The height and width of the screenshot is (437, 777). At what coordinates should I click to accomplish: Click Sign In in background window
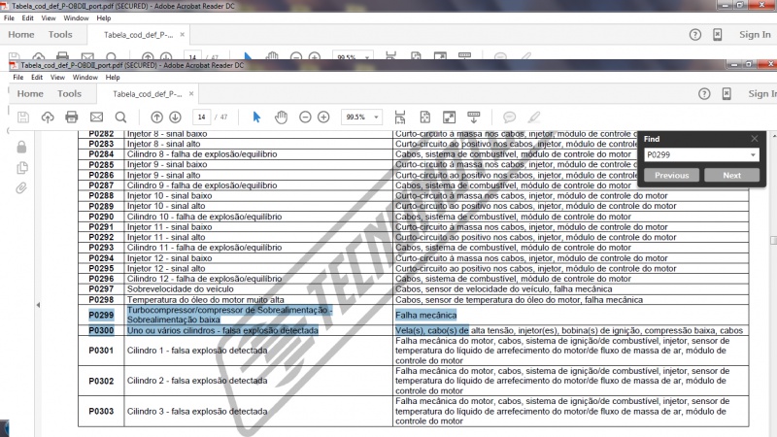(755, 35)
